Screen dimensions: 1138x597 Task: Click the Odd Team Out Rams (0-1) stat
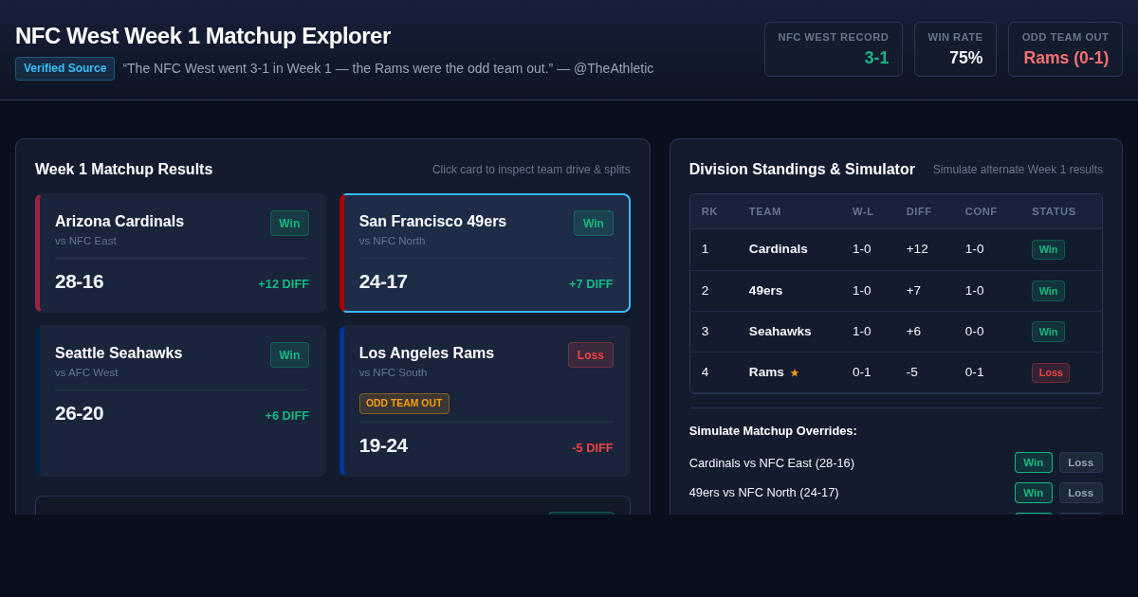(x=1065, y=49)
